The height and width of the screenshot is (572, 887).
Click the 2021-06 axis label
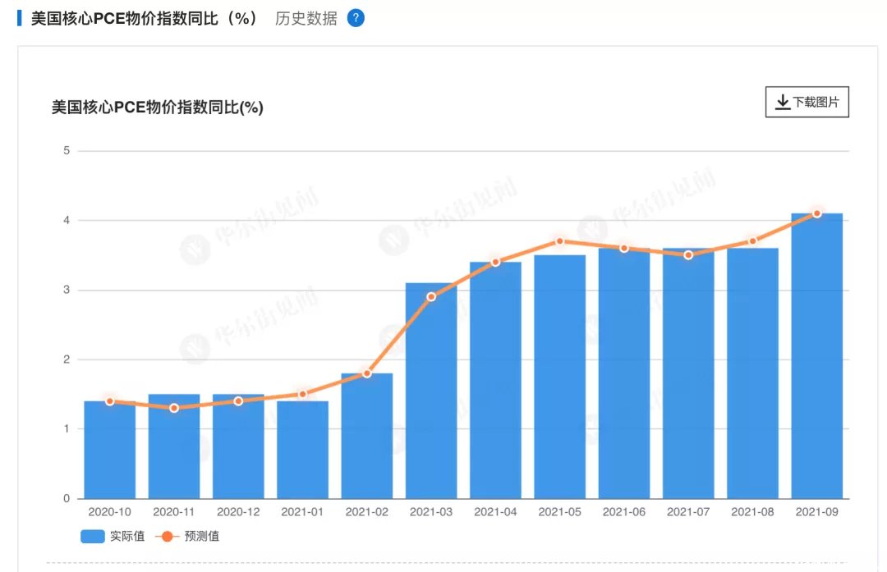coord(623,511)
